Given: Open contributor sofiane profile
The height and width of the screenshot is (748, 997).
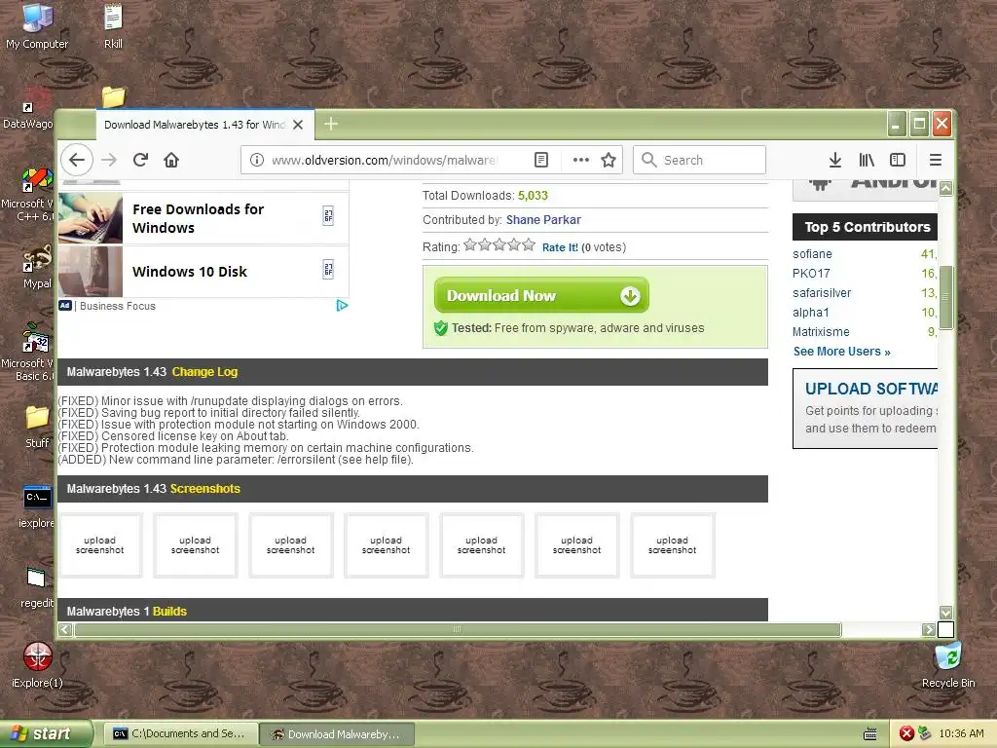Looking at the screenshot, I should [x=812, y=254].
